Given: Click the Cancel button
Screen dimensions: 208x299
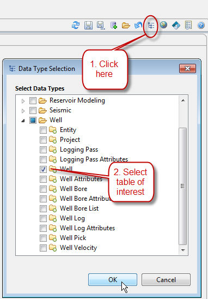Looking at the screenshot, I should pos(166,280).
